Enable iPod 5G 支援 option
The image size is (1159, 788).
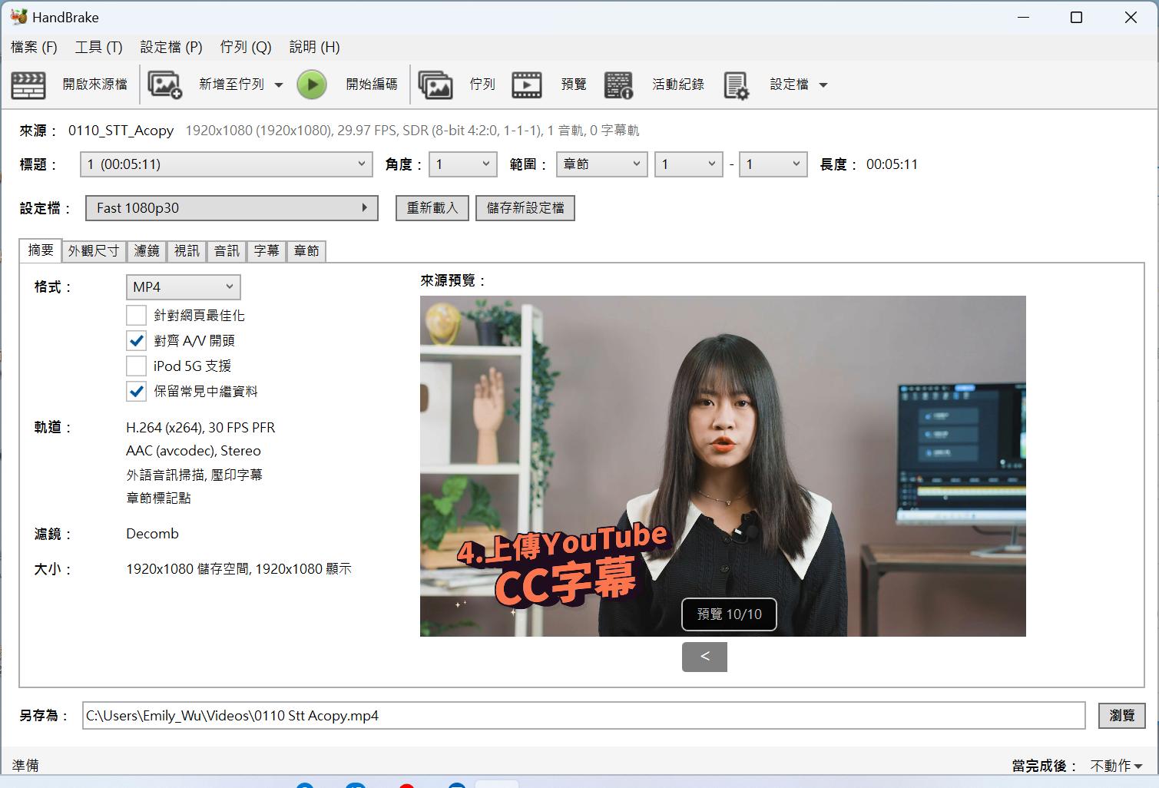[x=136, y=366]
